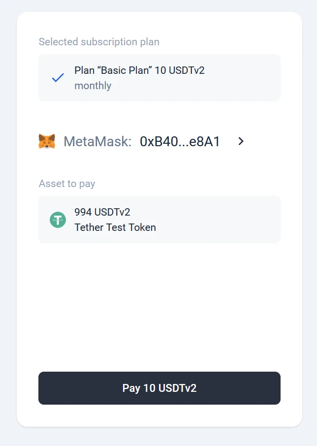Select the 994 USDTv2 balance text
This screenshot has height=446, width=317.
(102, 212)
